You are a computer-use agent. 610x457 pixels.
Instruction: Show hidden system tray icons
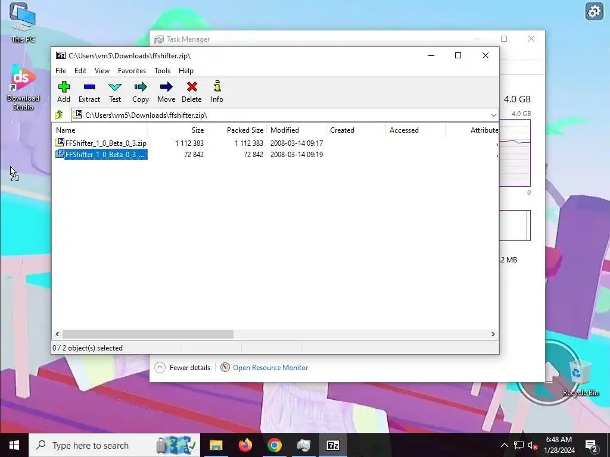point(504,445)
